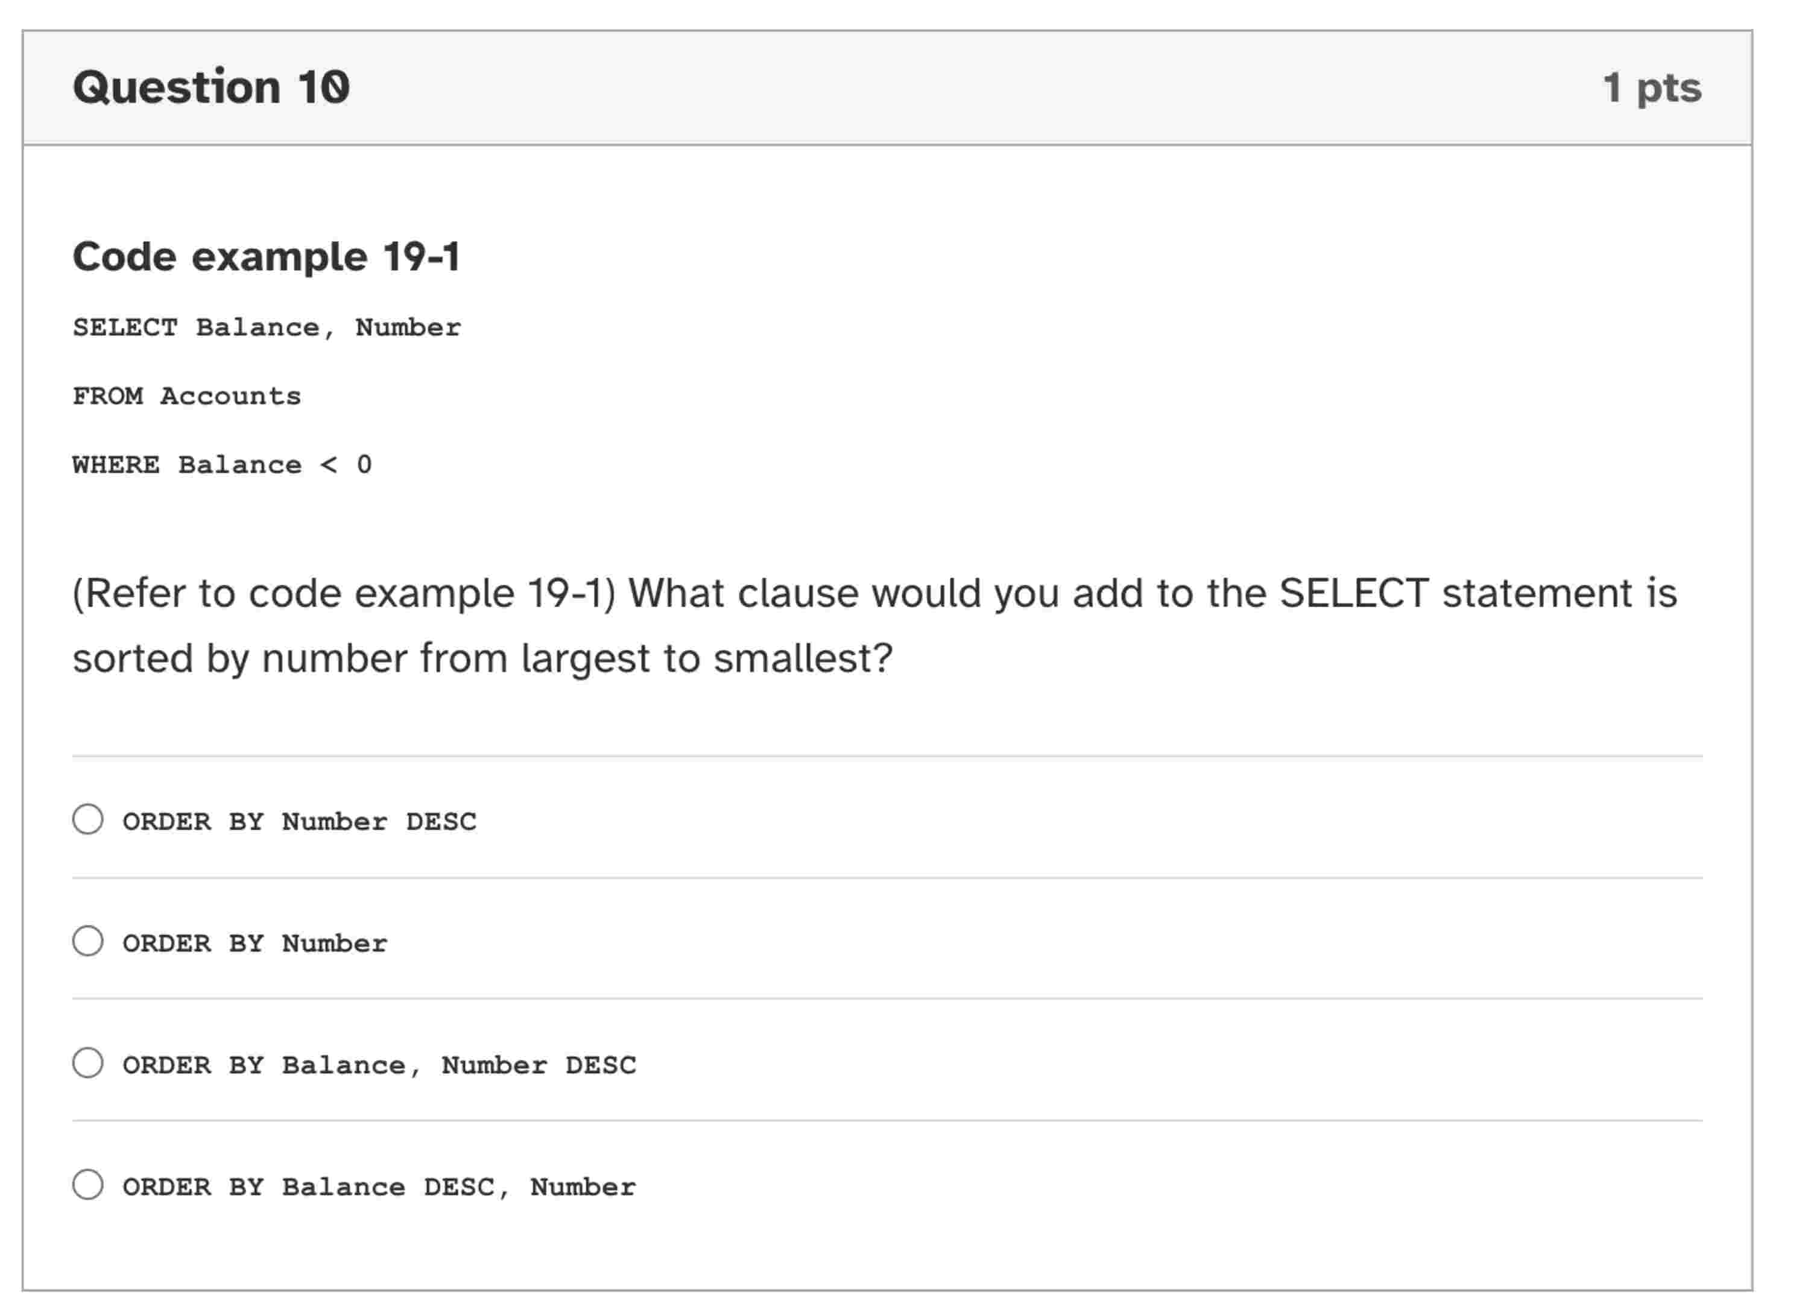
Task: Click the WHERE Balance < 0 code line
Action: 223,464
